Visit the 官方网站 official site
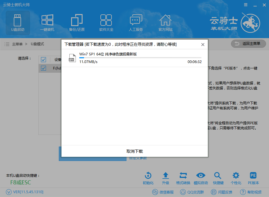The height and width of the screenshot is (197, 269). coord(165,23)
